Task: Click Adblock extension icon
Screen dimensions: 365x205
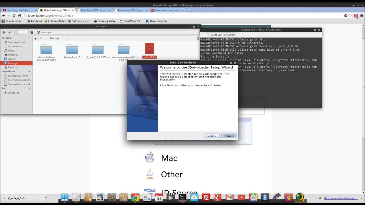Action: pos(346,16)
